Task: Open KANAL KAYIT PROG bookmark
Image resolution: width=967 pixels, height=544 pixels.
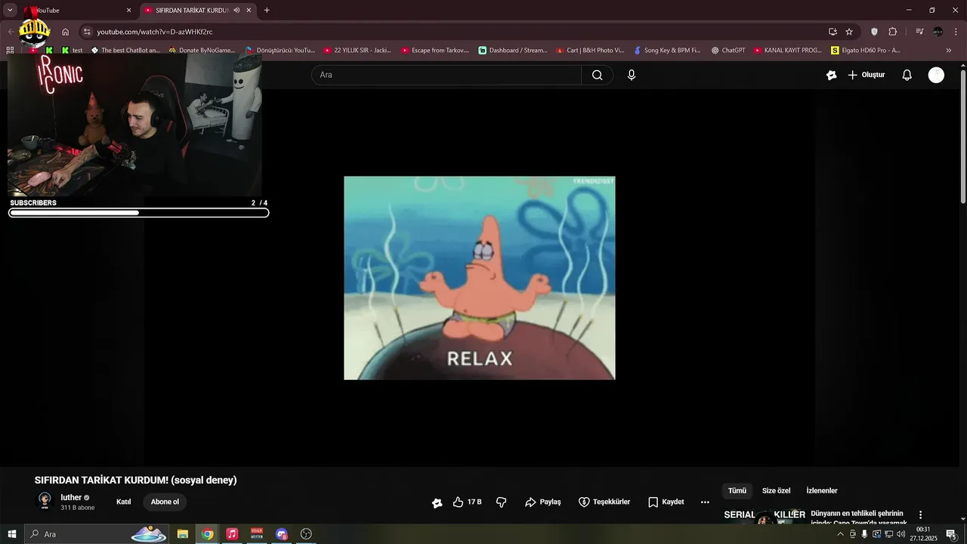Action: pyautogui.click(x=787, y=51)
